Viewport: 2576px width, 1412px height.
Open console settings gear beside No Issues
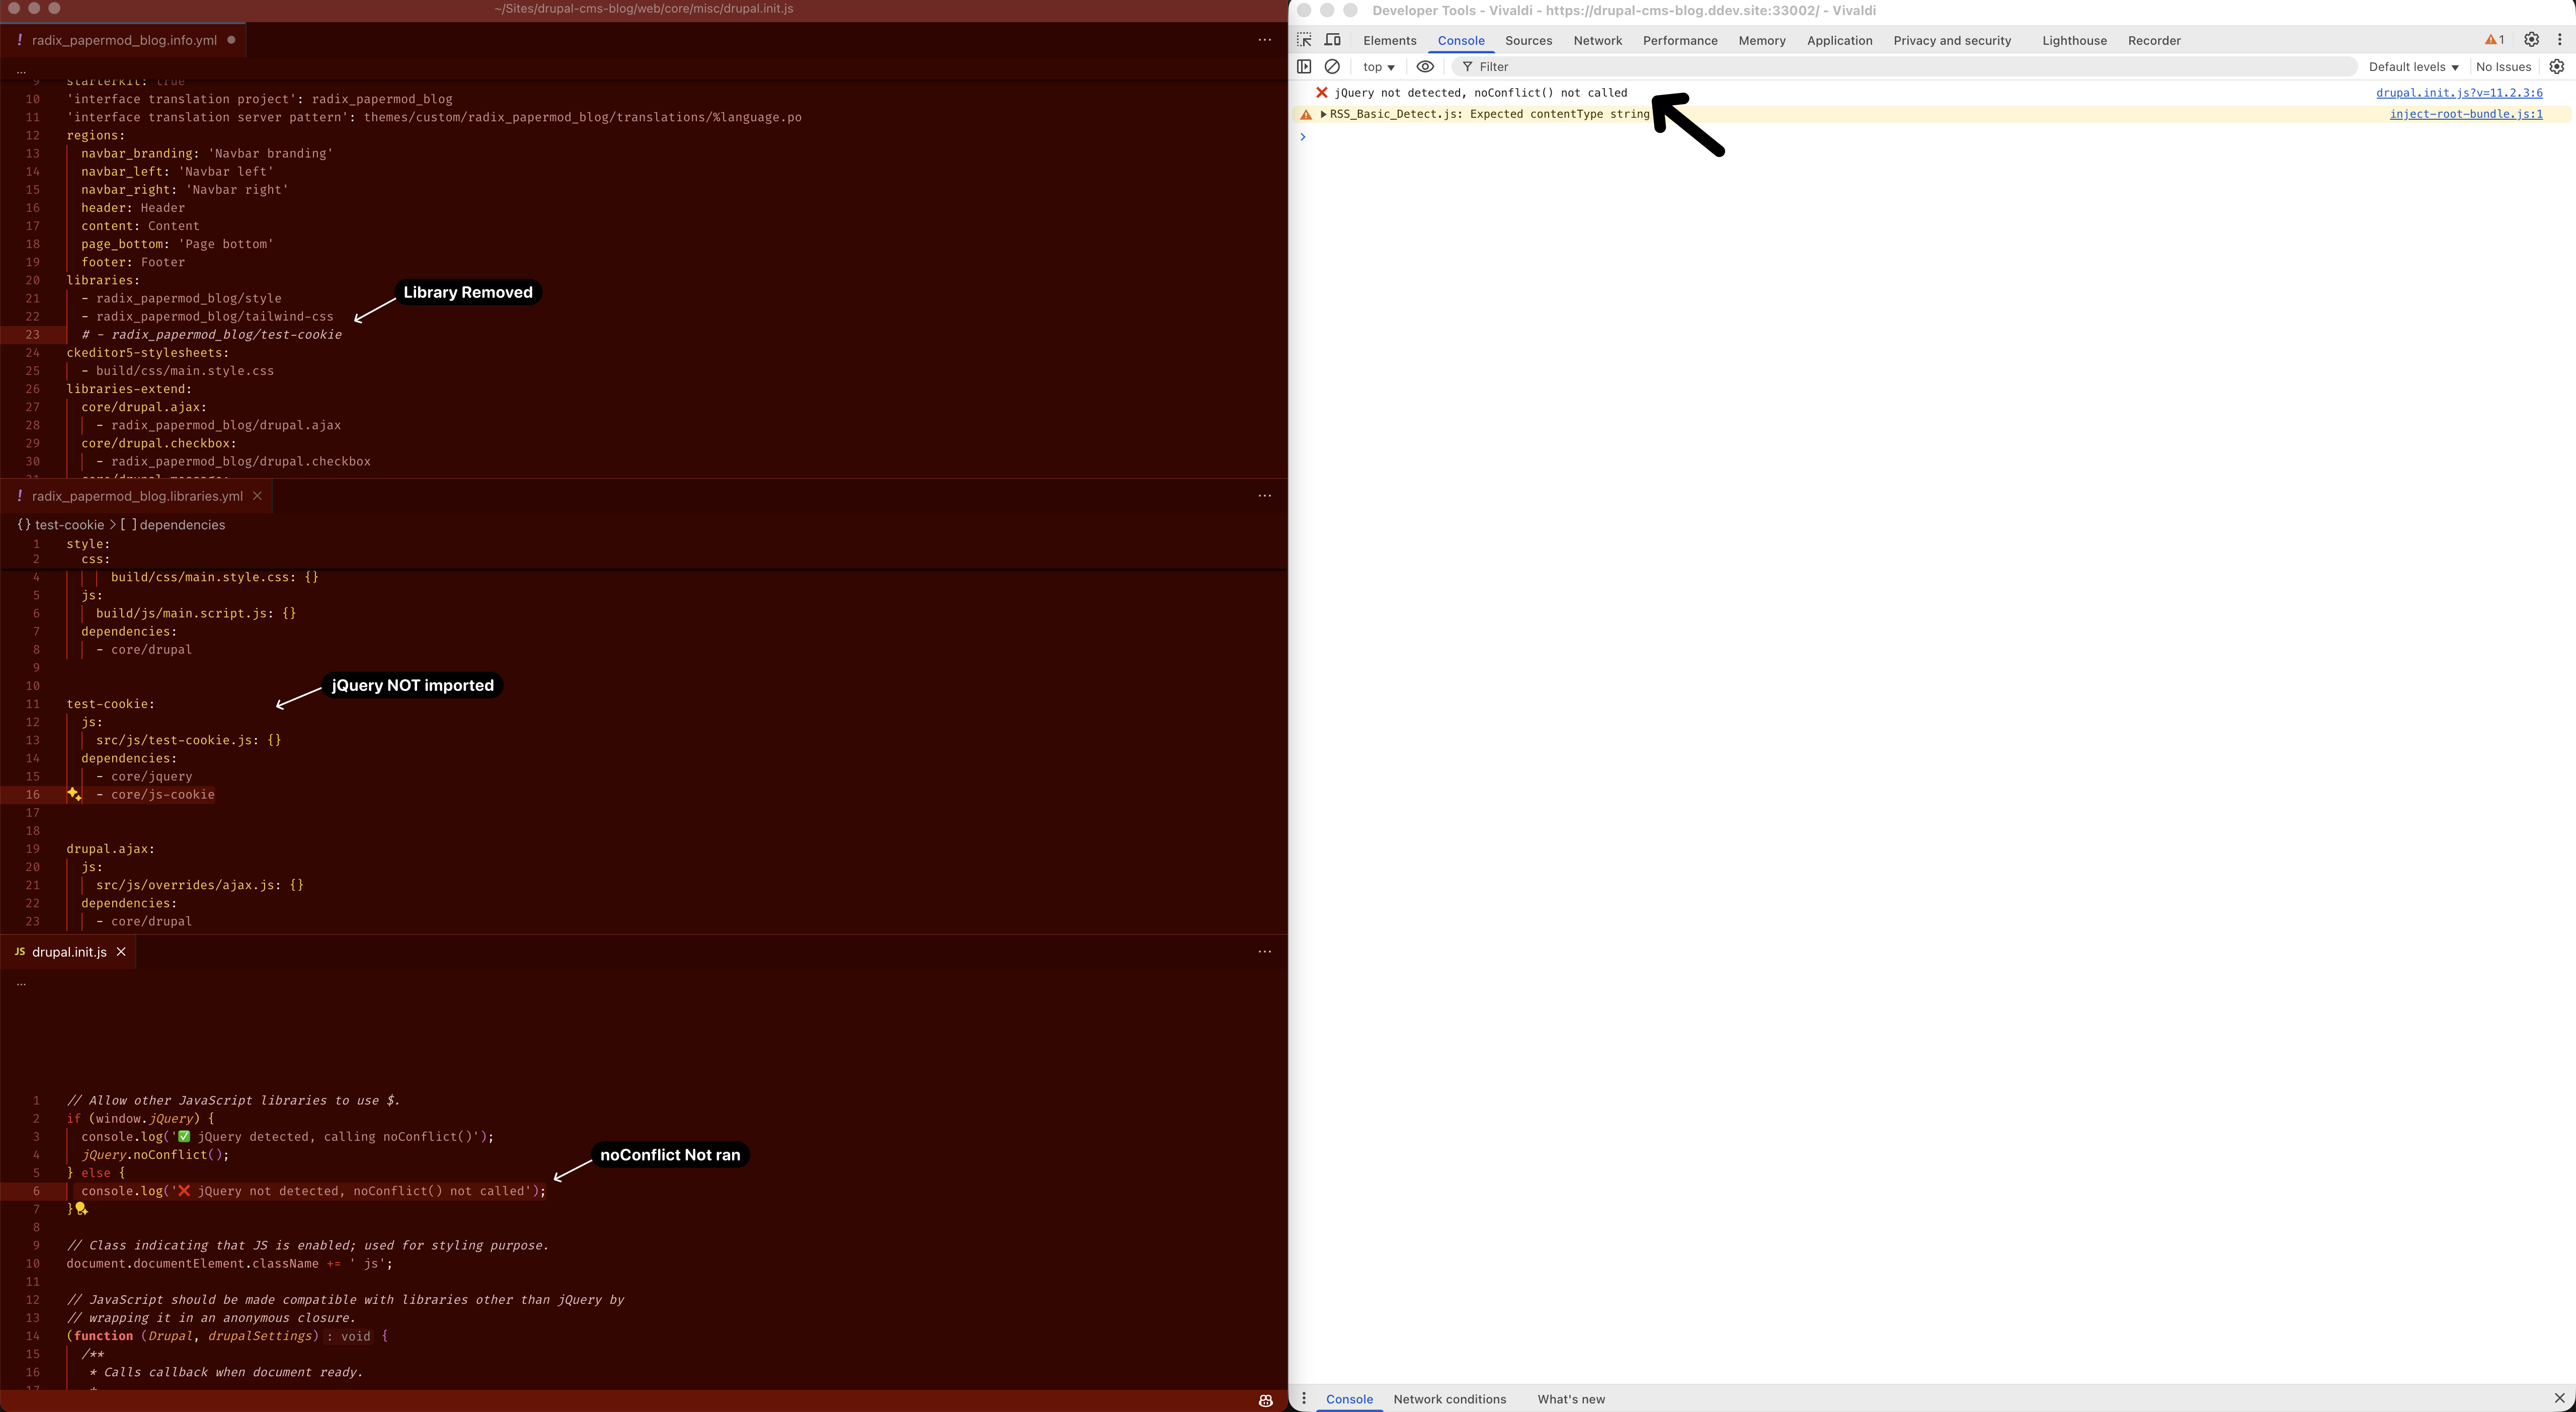(2557, 66)
